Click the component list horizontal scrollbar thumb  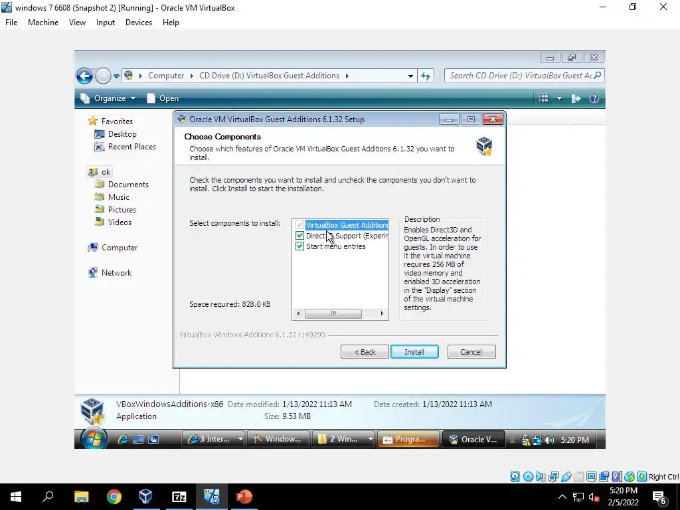pos(333,313)
